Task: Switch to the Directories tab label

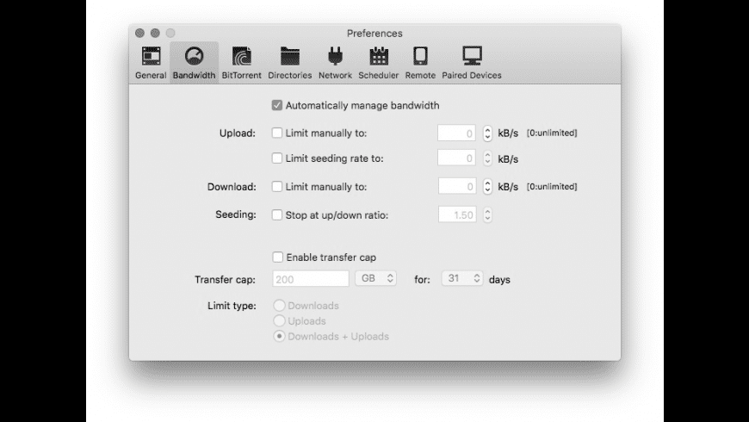Action: (x=290, y=76)
